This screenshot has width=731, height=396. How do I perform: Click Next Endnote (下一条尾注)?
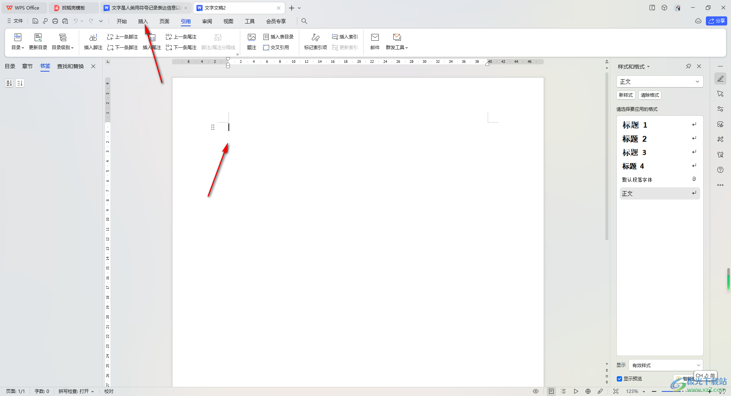point(181,48)
